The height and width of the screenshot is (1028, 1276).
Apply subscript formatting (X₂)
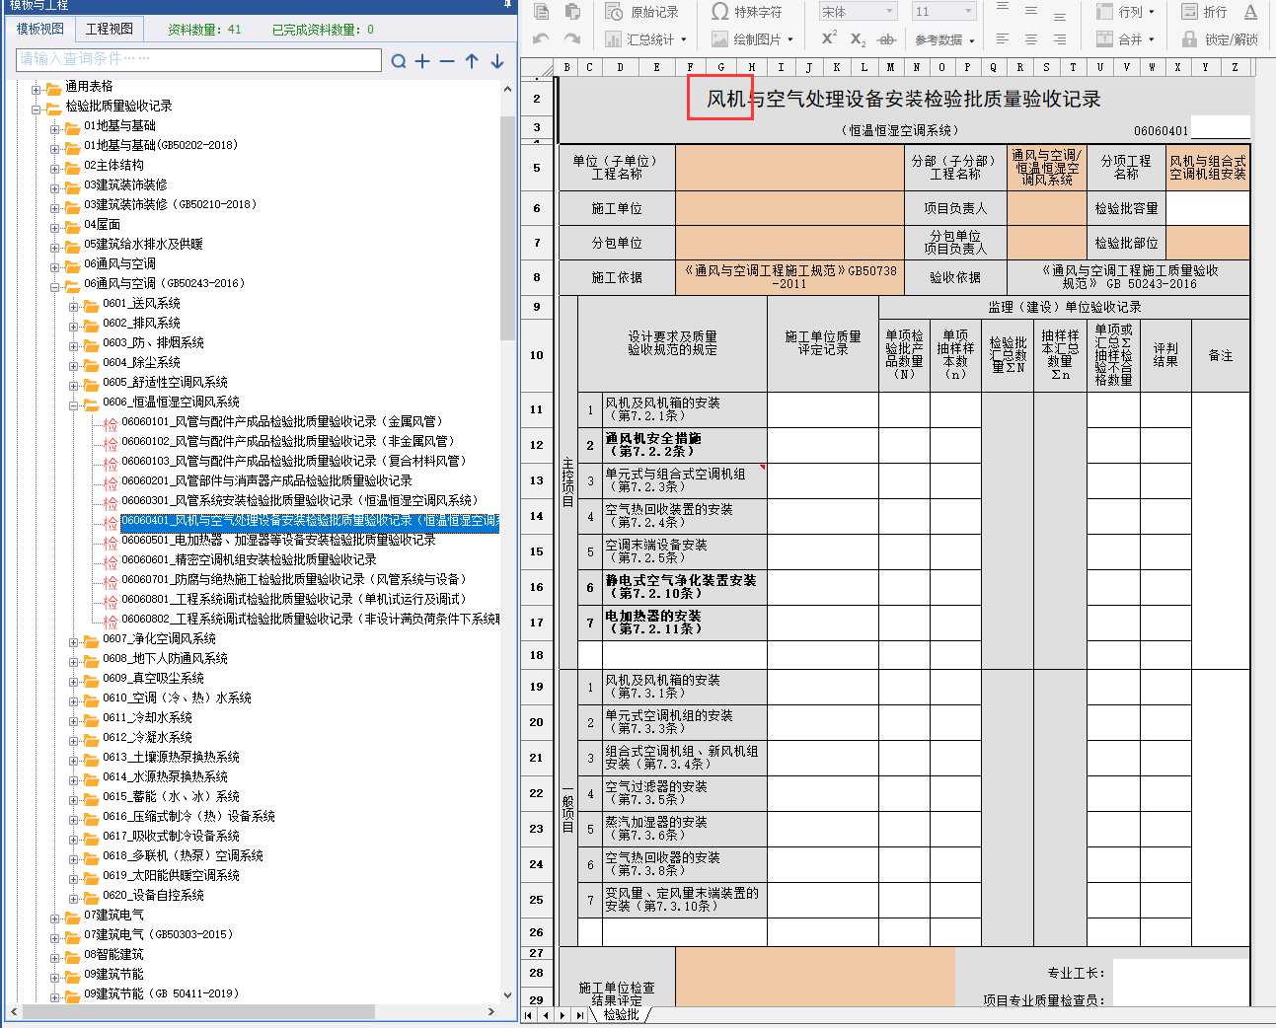pyautogui.click(x=858, y=39)
